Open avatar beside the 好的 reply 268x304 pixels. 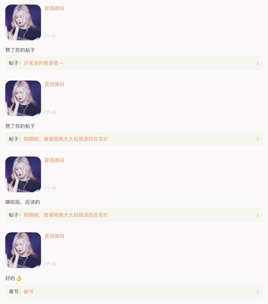point(23,250)
